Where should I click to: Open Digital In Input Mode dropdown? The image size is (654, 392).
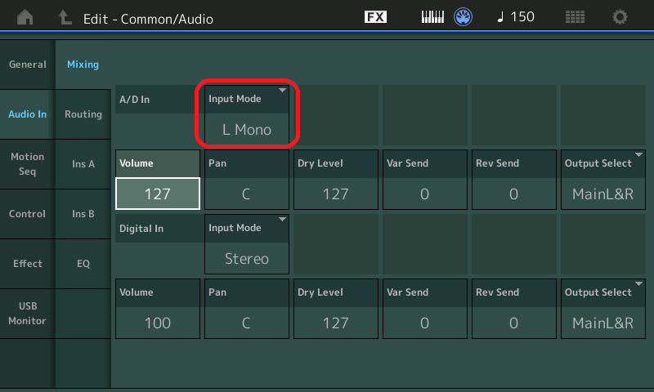coord(247,244)
